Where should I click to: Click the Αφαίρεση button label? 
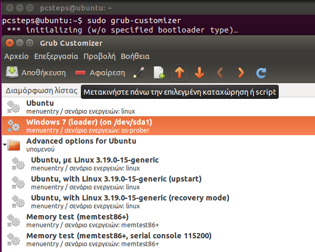tap(107, 73)
